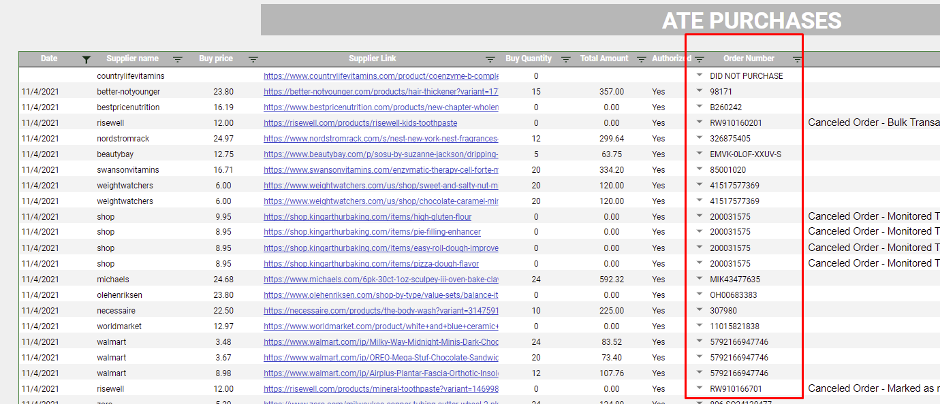Expand dropdown beside order RW910160201
Screen dimensions: 940x404
click(x=700, y=122)
